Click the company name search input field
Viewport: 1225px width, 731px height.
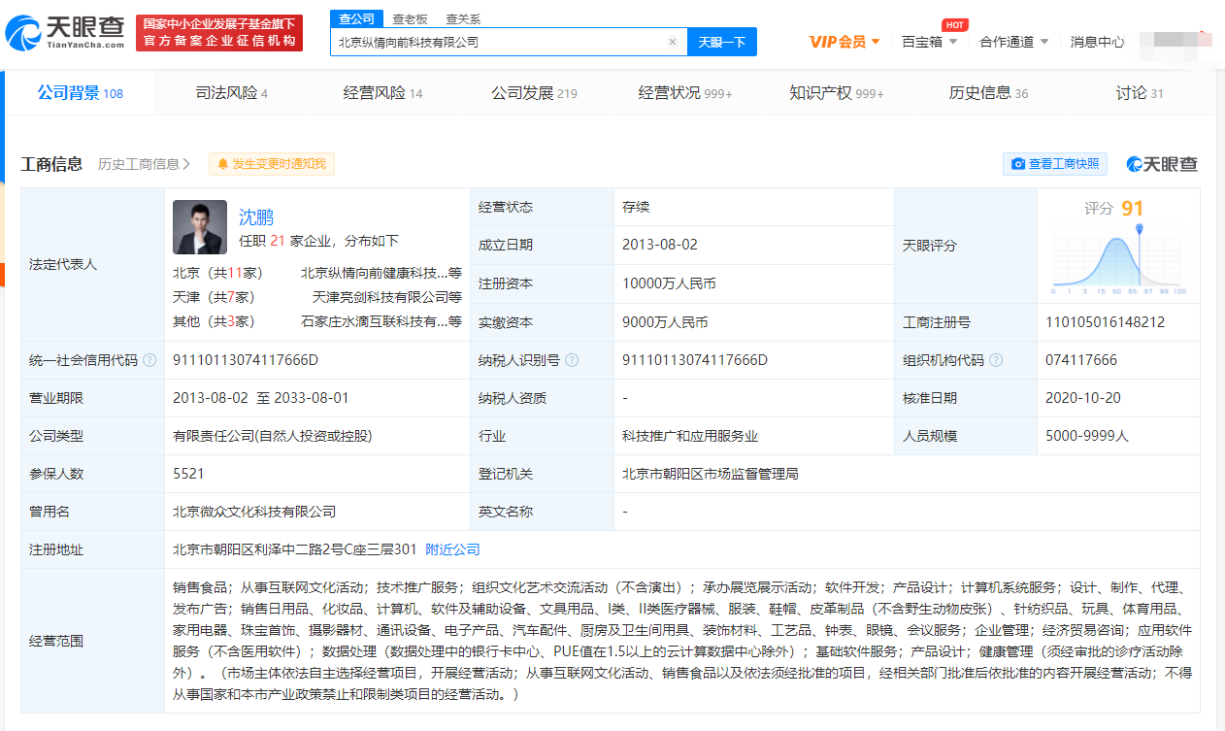[500, 42]
